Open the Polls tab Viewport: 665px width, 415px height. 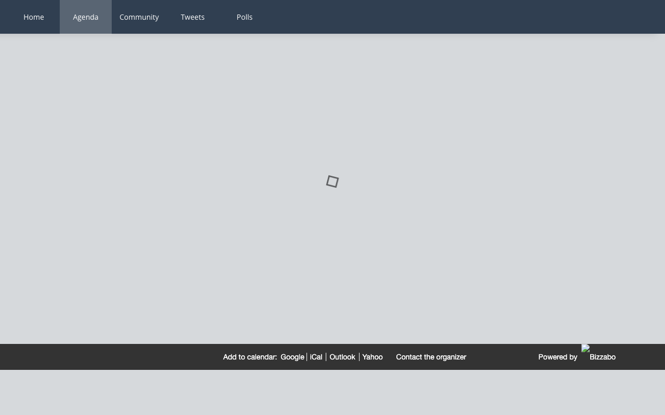click(x=244, y=17)
